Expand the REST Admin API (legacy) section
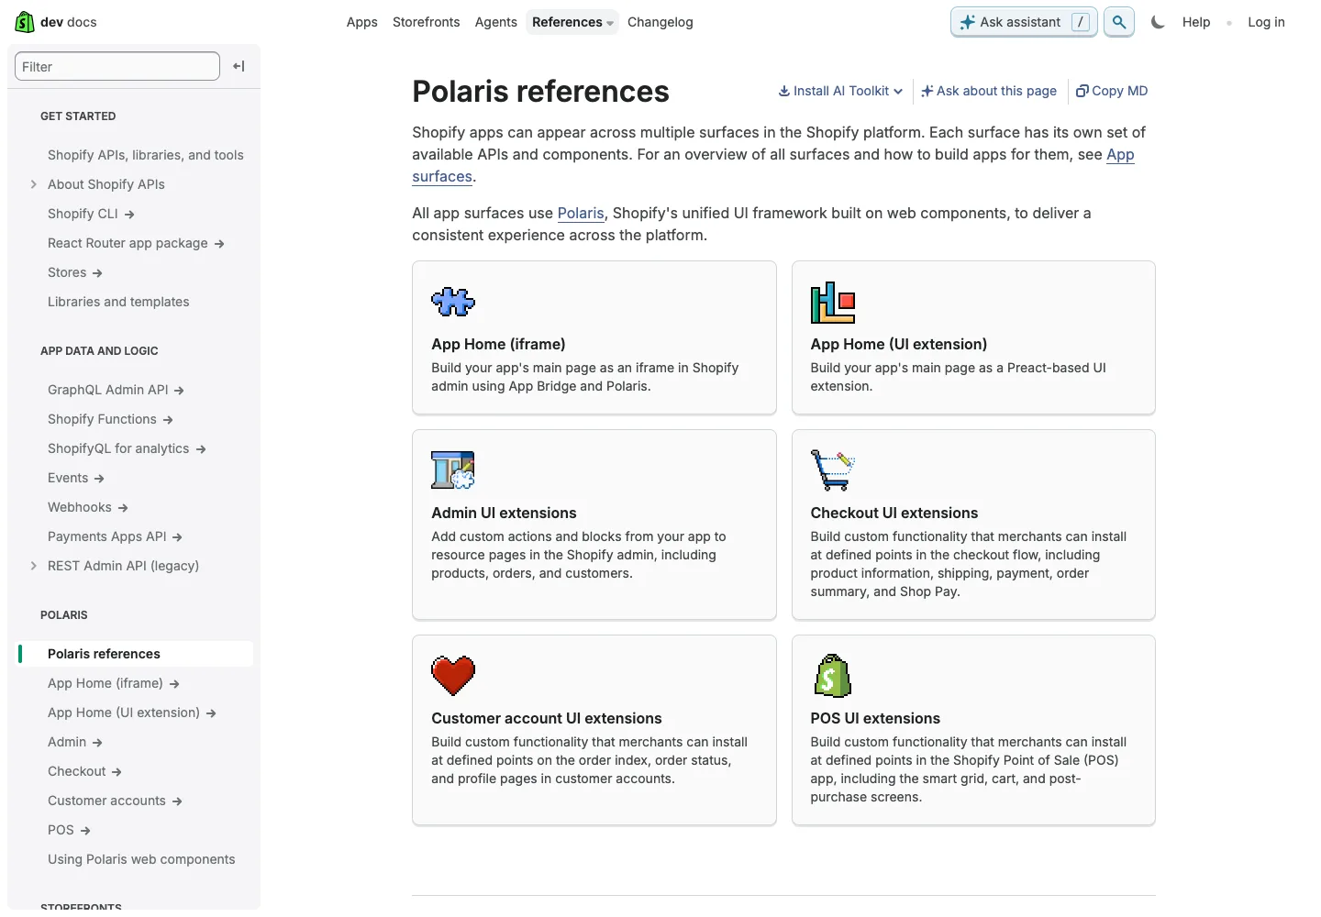Screen dimensions: 1321x917 click(x=34, y=566)
